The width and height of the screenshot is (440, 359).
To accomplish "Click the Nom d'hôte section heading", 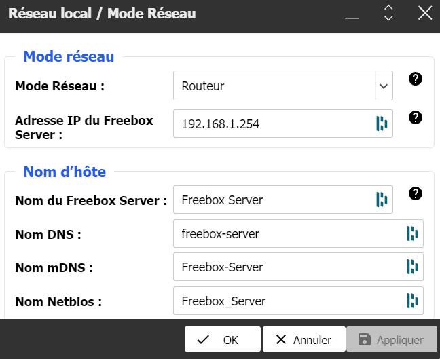I will click(65, 172).
